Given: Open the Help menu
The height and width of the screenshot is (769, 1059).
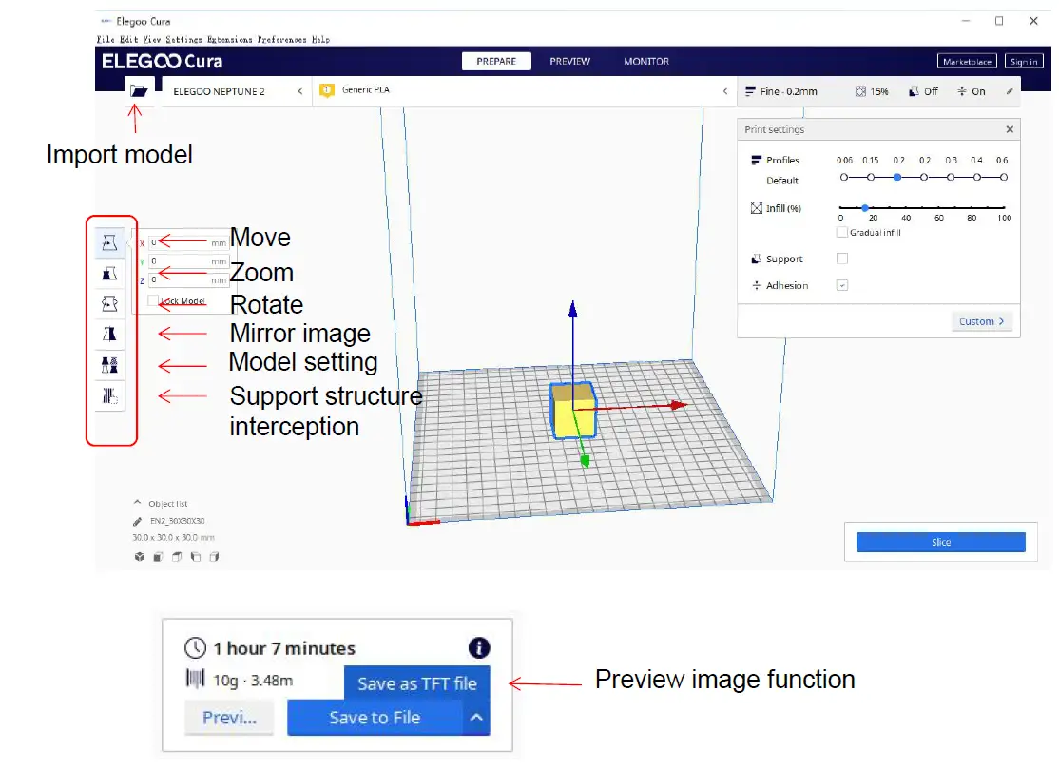Looking at the screenshot, I should tap(320, 40).
